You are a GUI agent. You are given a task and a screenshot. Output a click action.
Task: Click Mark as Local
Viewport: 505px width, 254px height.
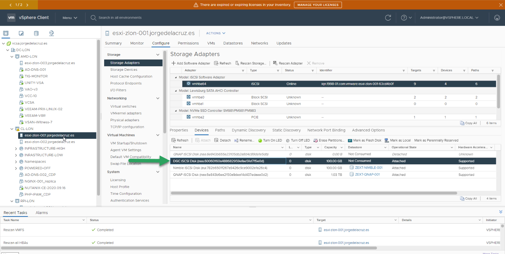398,140
